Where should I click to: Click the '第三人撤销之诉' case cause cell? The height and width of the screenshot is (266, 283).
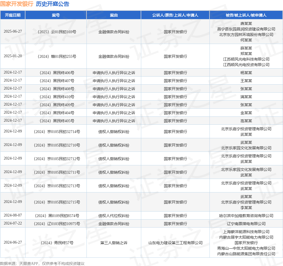(114, 243)
